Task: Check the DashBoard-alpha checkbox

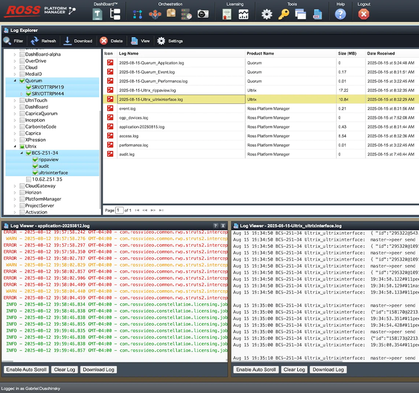Action: click(x=22, y=54)
